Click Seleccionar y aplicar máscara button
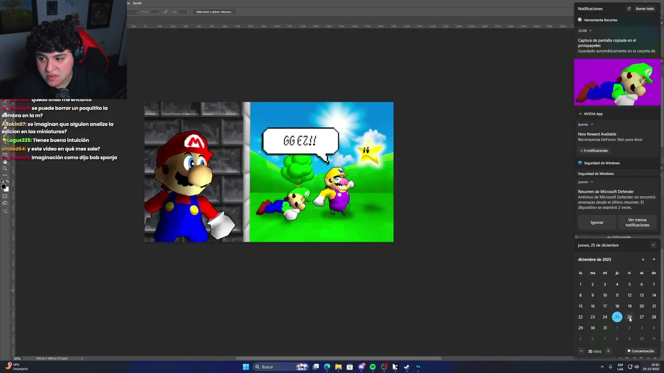The width and height of the screenshot is (664, 373). (x=214, y=12)
